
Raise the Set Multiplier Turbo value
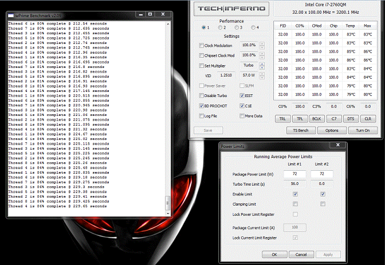(x=262, y=64)
